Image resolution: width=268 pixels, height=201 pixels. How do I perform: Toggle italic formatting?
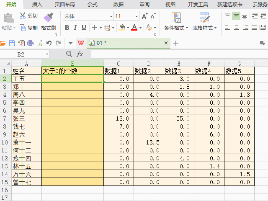coord(75,28)
